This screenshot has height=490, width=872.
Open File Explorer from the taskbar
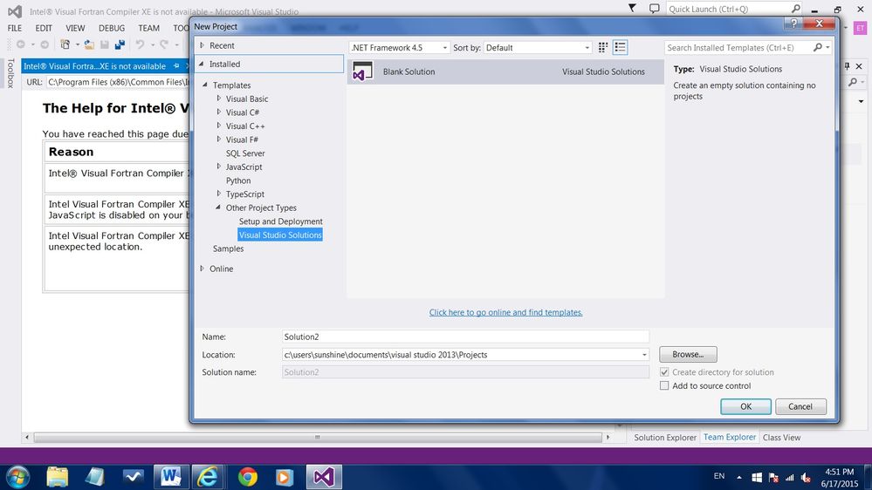coord(58,477)
